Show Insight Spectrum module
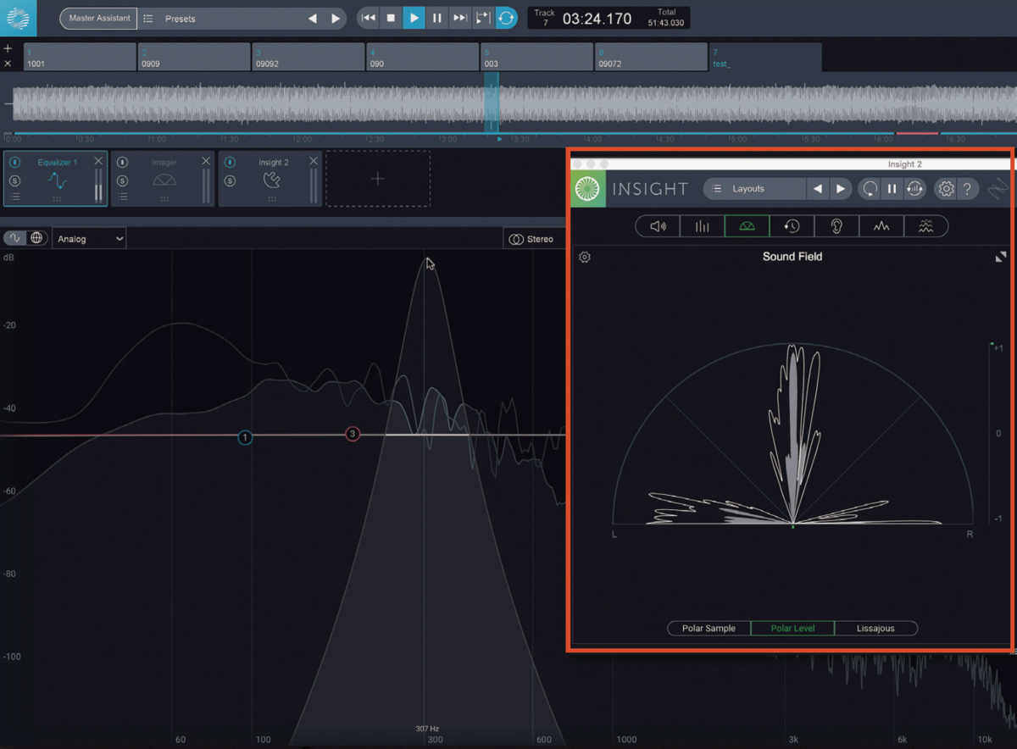This screenshot has height=749, width=1017. [881, 226]
